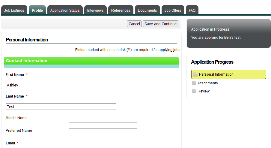Select the Middle Name text box
The height and width of the screenshot is (148, 271).
coord(103,119)
